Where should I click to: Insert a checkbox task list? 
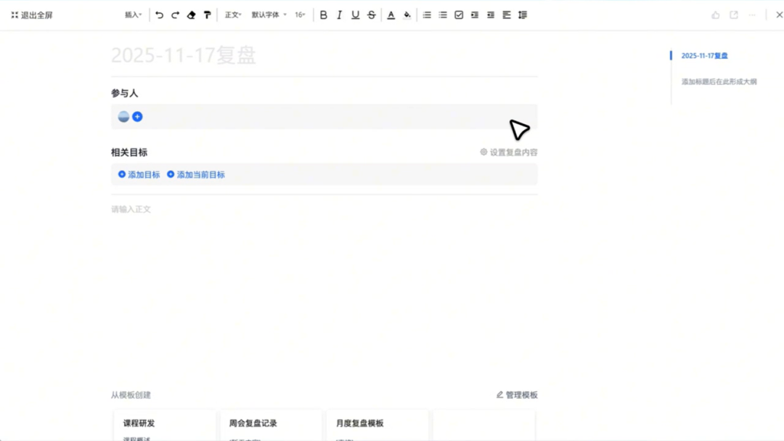point(459,15)
